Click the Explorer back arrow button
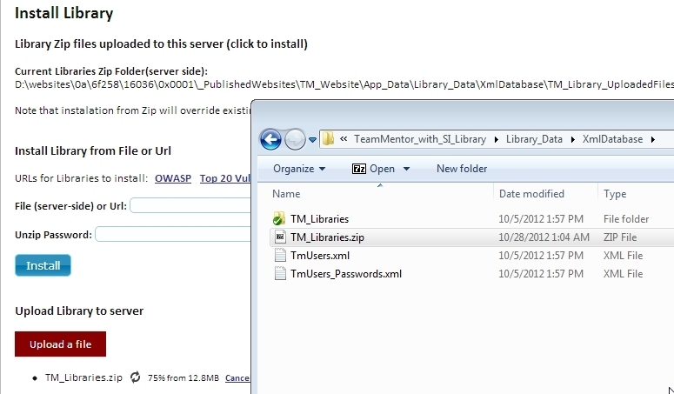 click(x=270, y=139)
